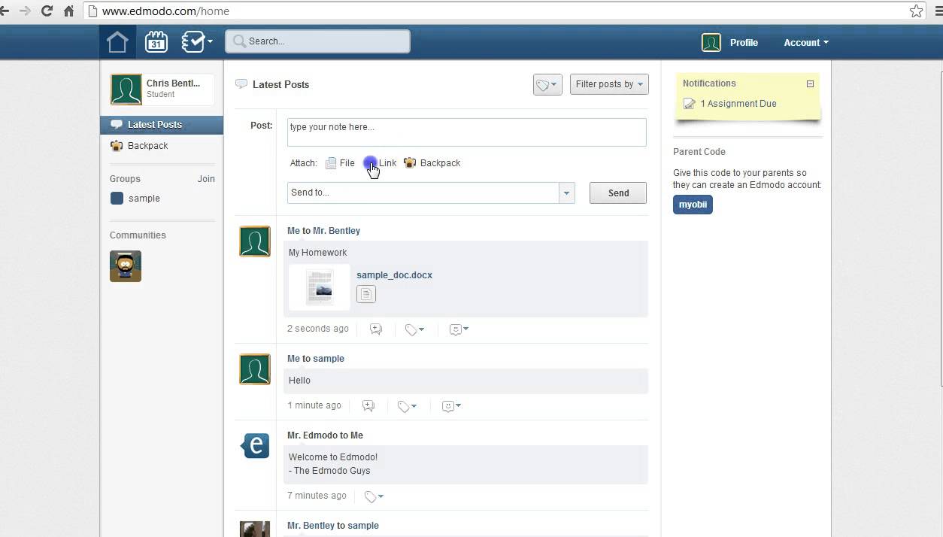Open the tag filter dropdown beside Latest Posts

coord(547,85)
